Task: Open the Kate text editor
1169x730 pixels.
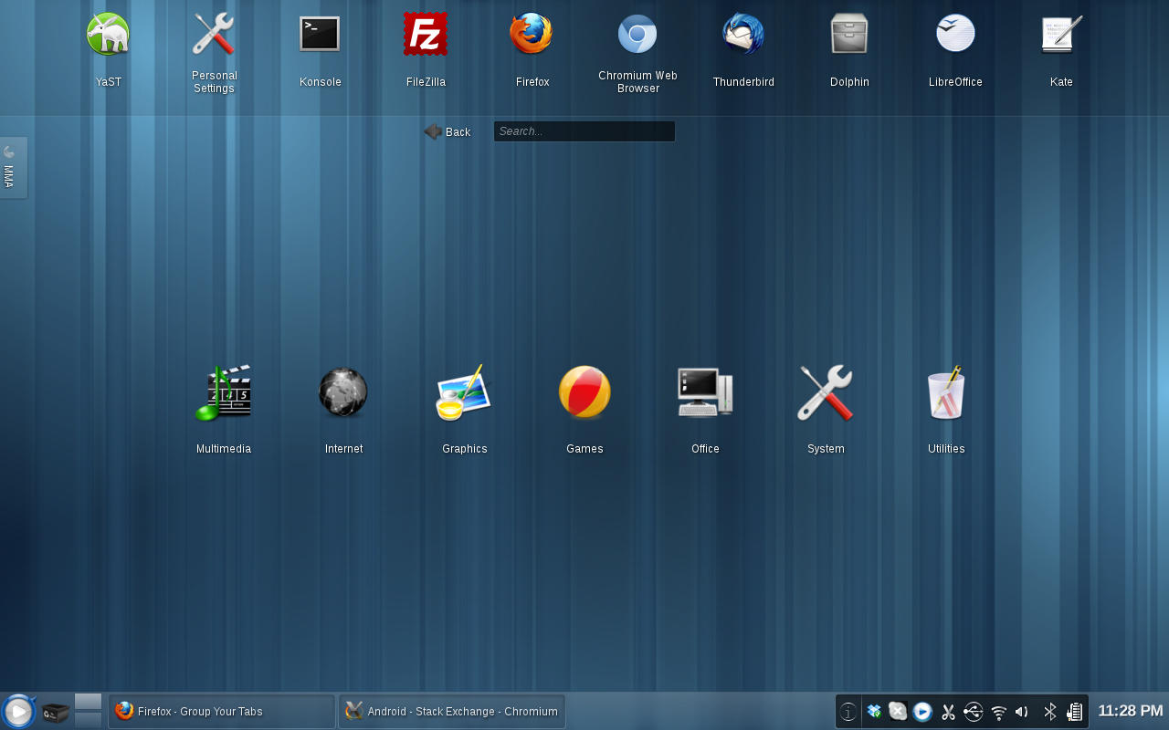Action: tap(1061, 34)
